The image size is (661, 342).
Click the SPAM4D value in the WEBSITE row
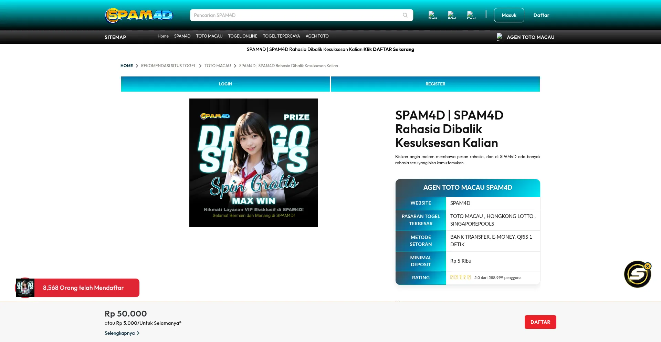point(460,203)
